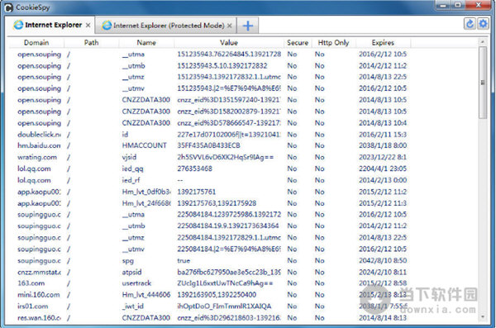Select the Hm_lvt_0df0b3 cookie name
Viewport: 496px width, 328px height.
pos(146,192)
